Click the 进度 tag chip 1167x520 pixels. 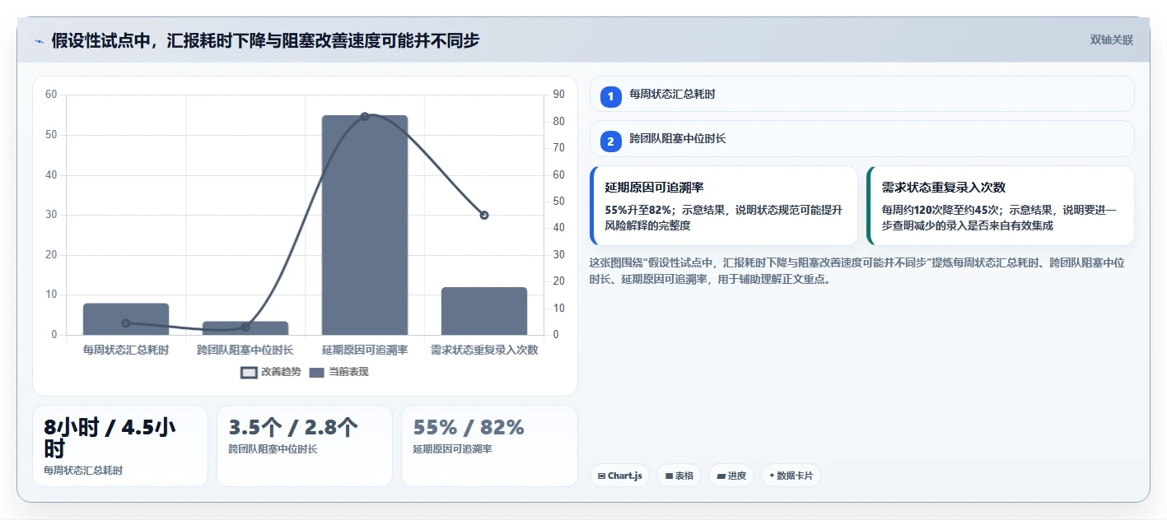[x=731, y=476]
